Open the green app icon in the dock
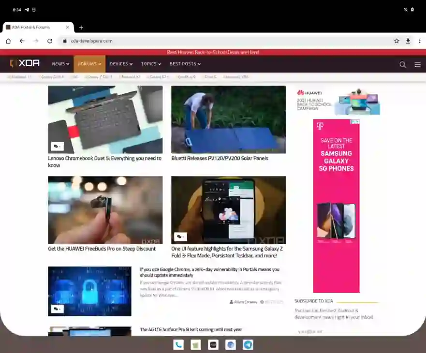 click(196, 345)
